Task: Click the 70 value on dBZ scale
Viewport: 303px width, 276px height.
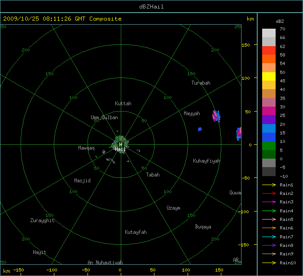Action: 282,29
